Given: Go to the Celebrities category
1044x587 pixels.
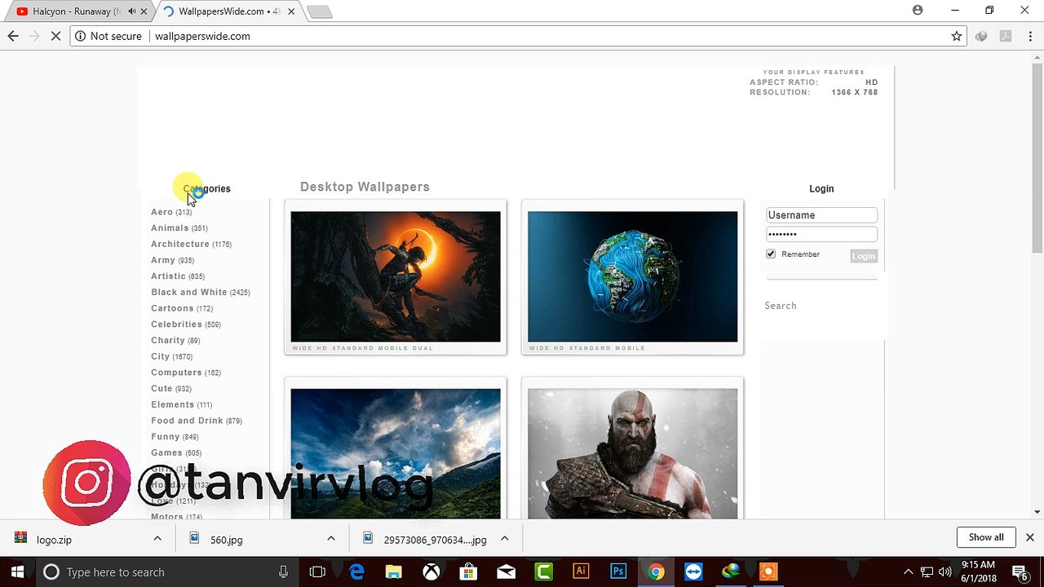Looking at the screenshot, I should tap(176, 324).
